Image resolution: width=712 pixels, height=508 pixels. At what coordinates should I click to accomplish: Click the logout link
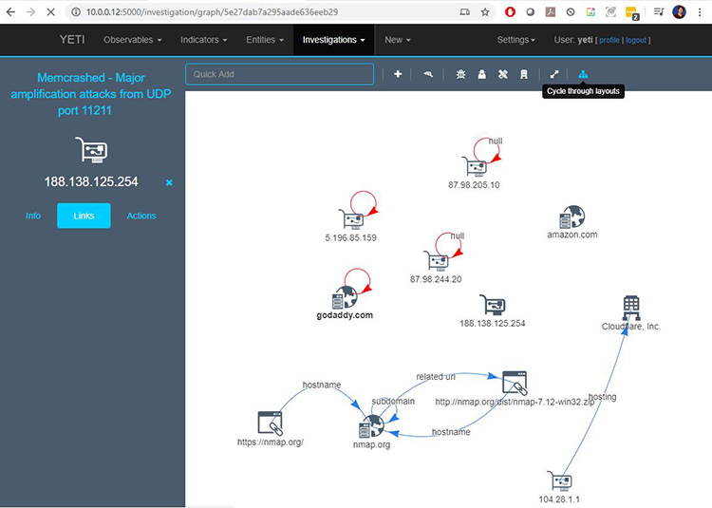coord(636,40)
